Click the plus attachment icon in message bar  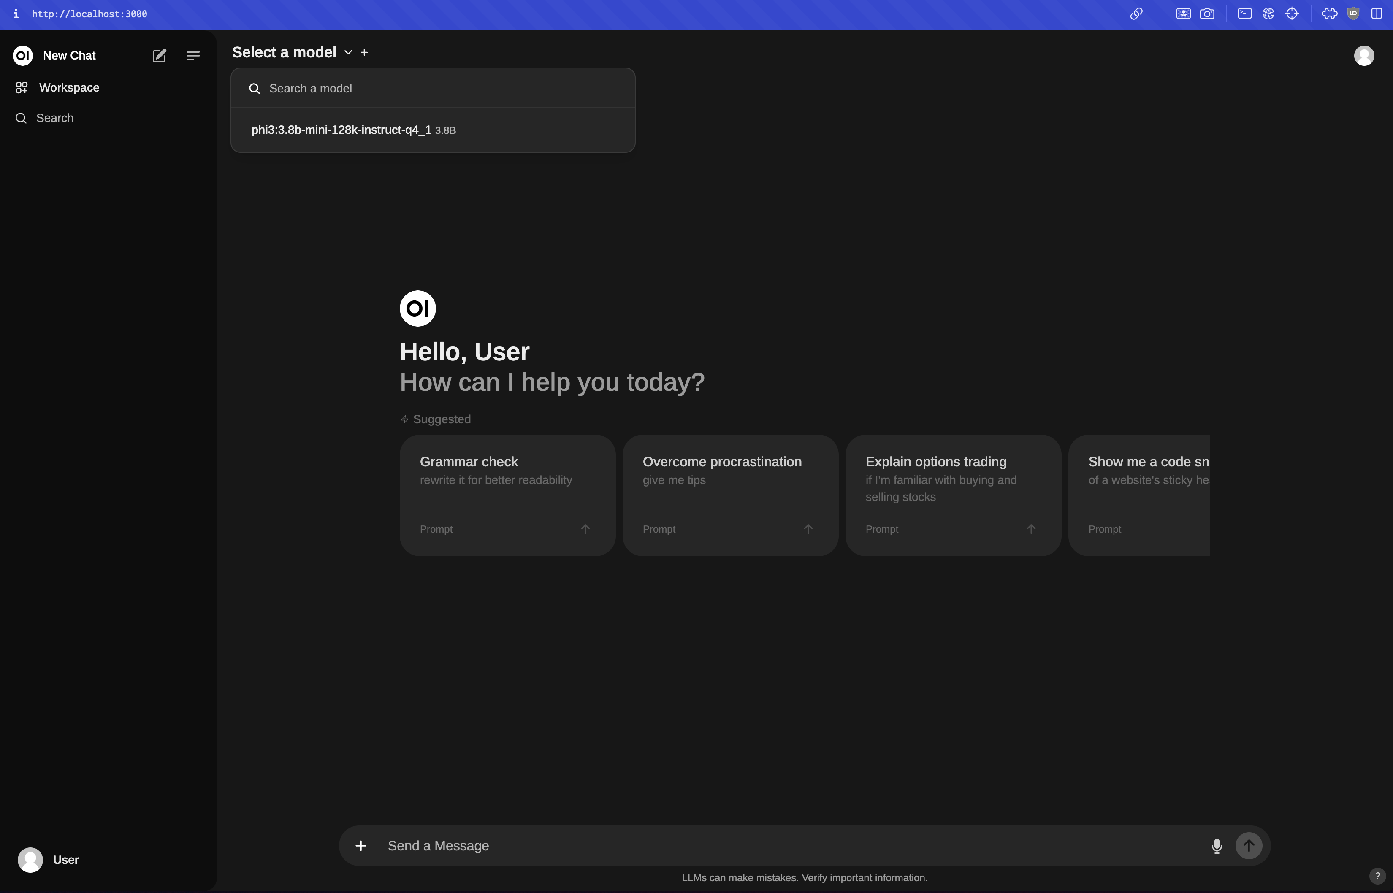point(361,846)
